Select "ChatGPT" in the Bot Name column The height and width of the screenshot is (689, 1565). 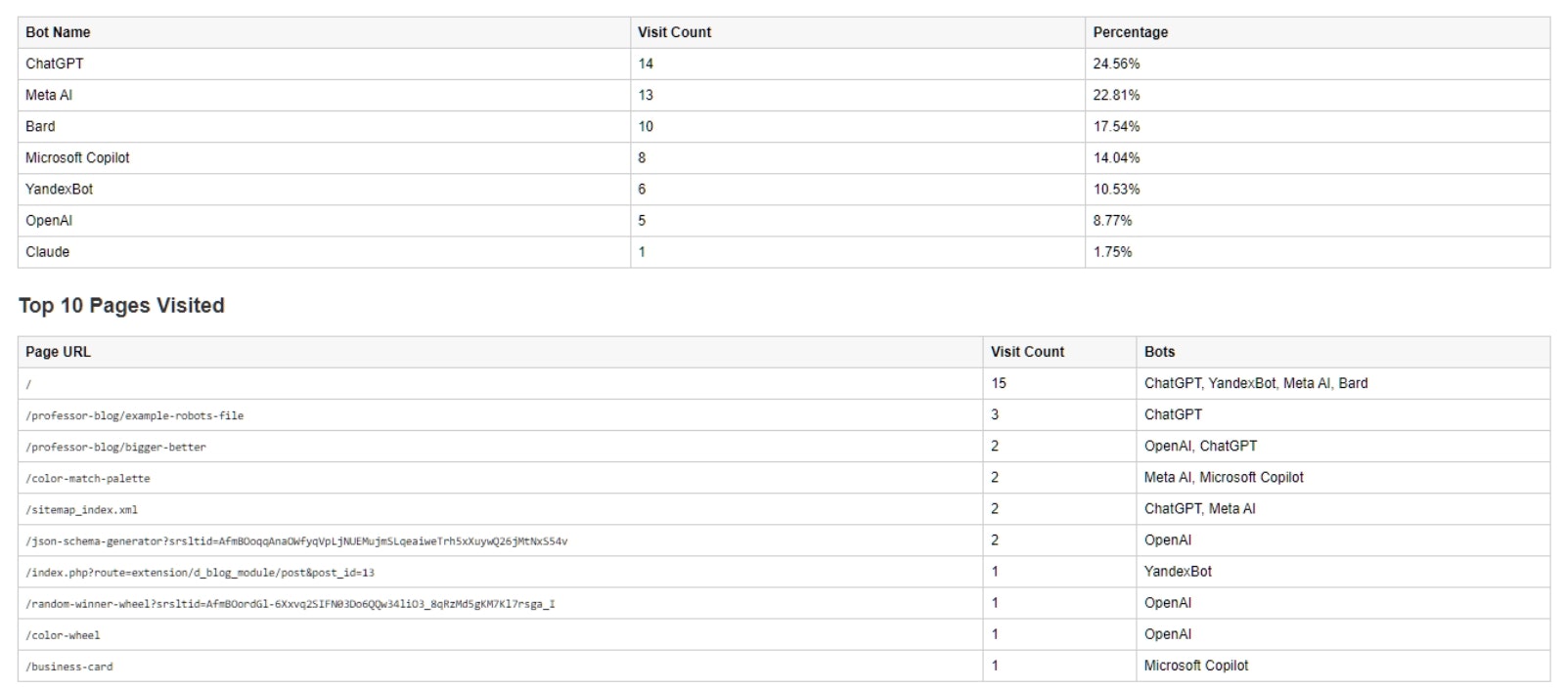(x=55, y=64)
